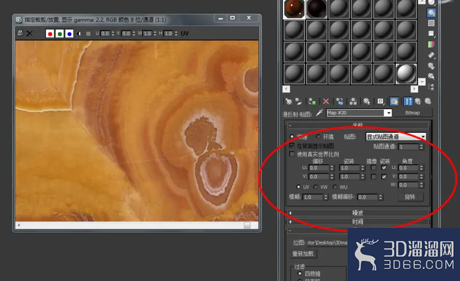This screenshot has width=460, height=281.
Task: Click Put Material to Scene icon
Action: click(x=299, y=101)
